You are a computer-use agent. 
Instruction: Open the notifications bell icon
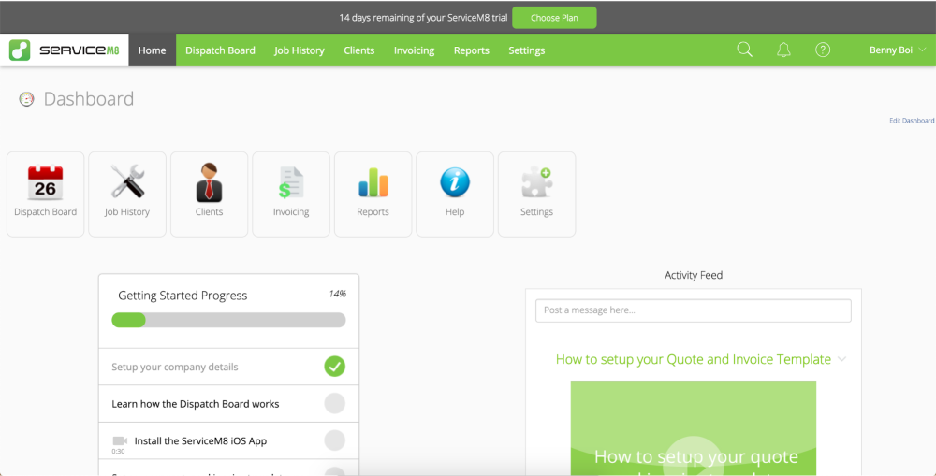(783, 50)
